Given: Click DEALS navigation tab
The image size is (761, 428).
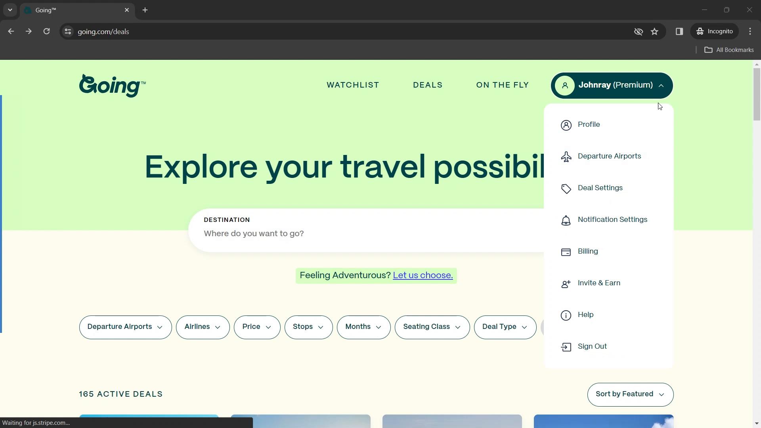Looking at the screenshot, I should coord(428,85).
